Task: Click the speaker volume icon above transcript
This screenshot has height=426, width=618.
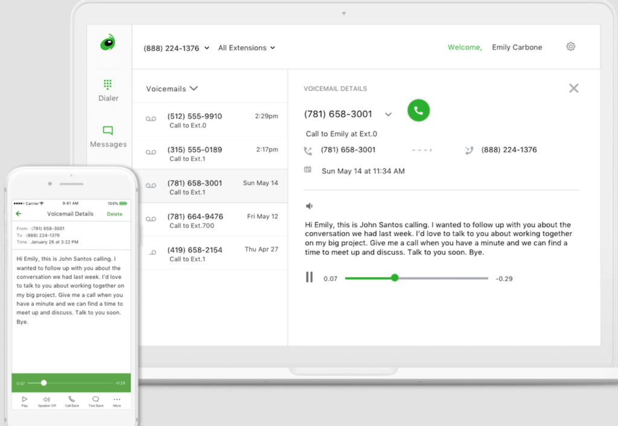Action: (310, 205)
